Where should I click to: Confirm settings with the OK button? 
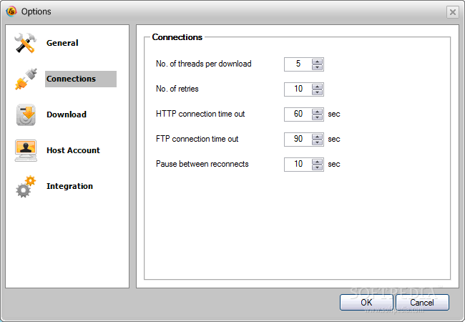pos(366,303)
